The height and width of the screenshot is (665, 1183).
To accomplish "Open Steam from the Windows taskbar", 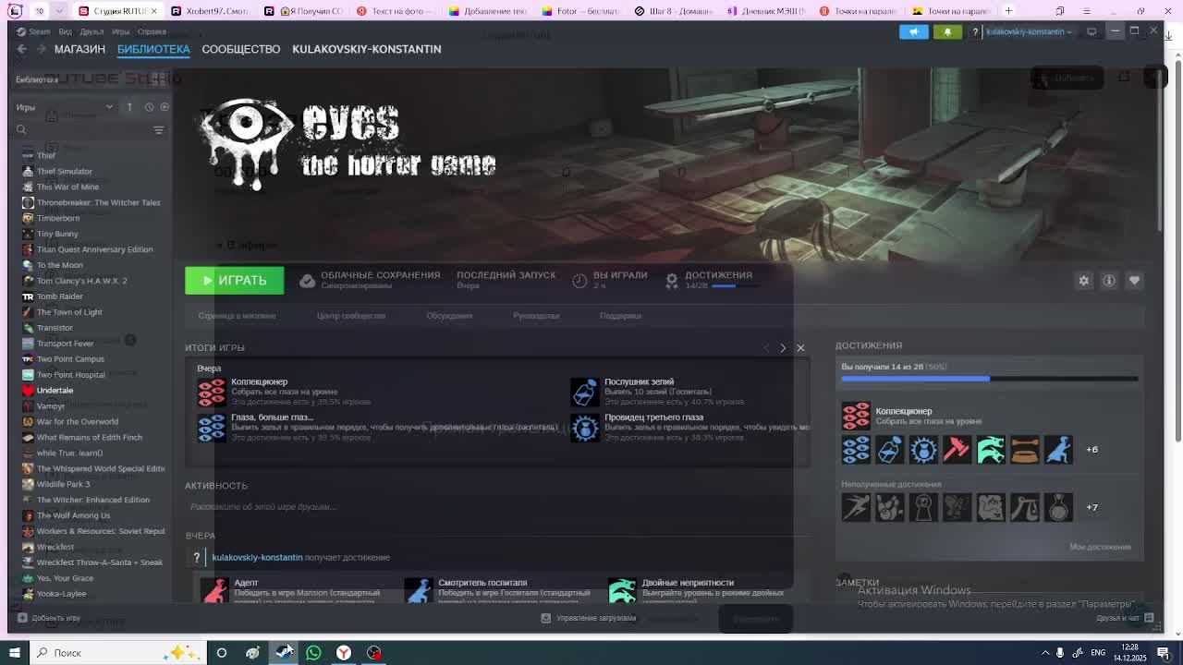I will pos(284,653).
